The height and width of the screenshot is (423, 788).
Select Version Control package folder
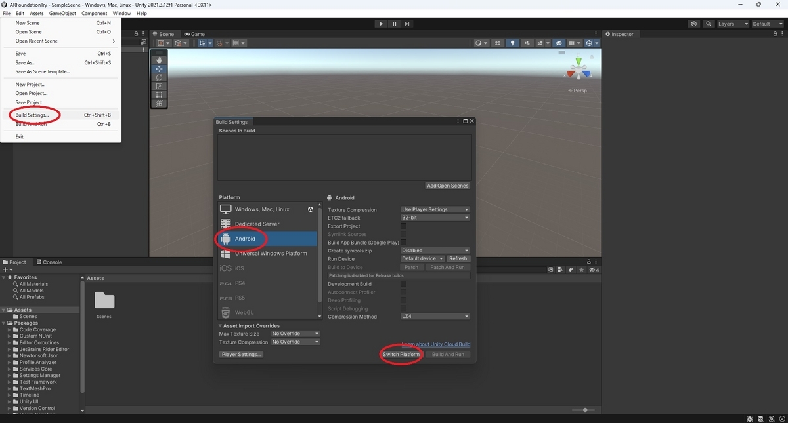tap(37, 408)
